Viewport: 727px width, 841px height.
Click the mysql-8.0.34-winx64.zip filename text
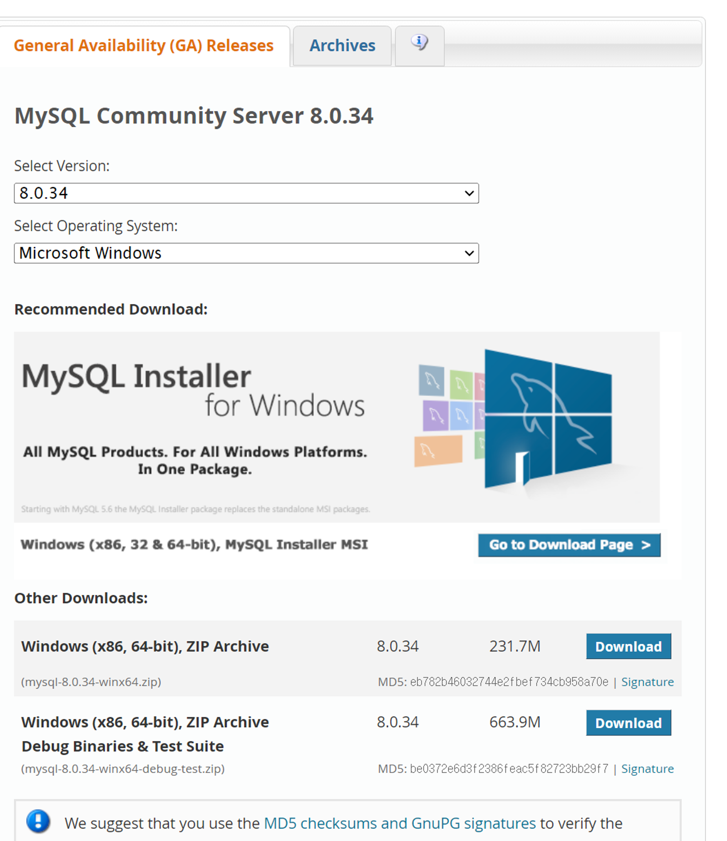click(x=91, y=682)
